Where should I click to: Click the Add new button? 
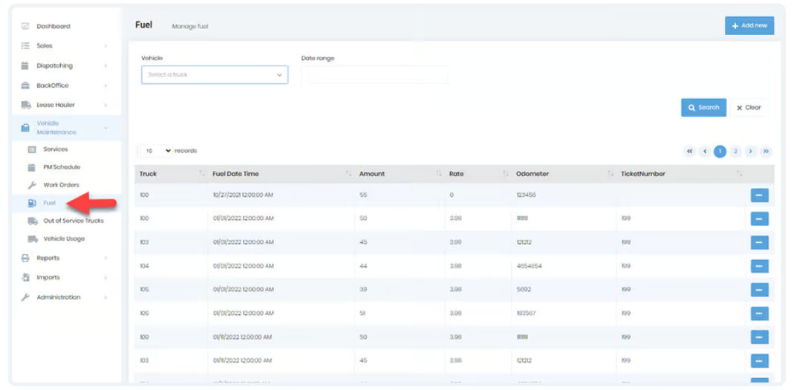coord(749,25)
